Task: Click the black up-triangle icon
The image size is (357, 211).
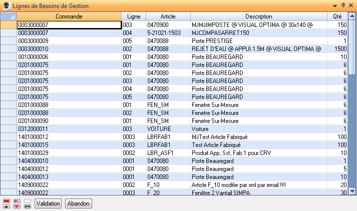Action: [x=7, y=206]
